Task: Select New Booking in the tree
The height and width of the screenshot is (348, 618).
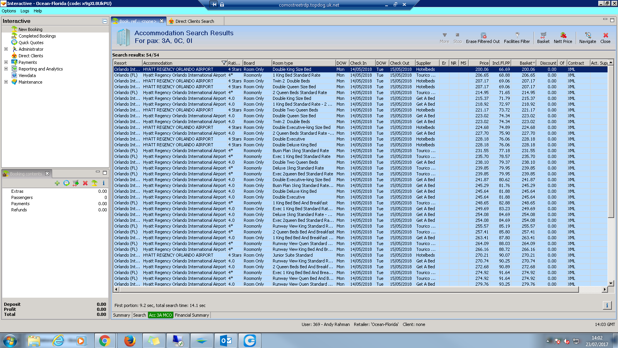Action: [x=31, y=29]
